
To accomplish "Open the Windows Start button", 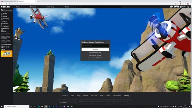I will pos(2,106).
